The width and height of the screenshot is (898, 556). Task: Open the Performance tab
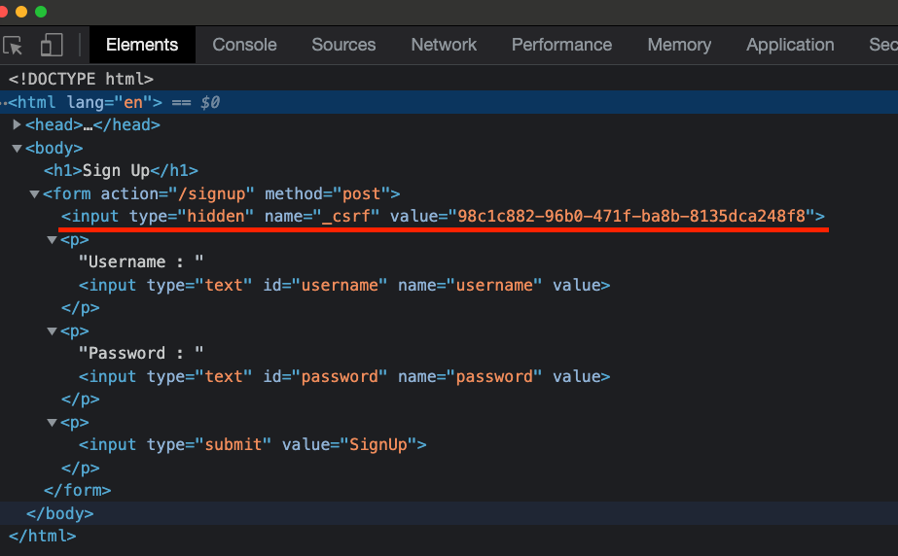[561, 45]
